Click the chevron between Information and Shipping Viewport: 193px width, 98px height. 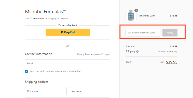[46, 18]
